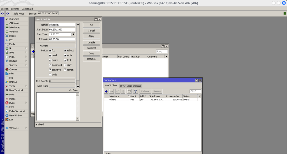Screen dimensions: 287x154
Task: Open Wireless in the sidebar
Action: [13, 32]
